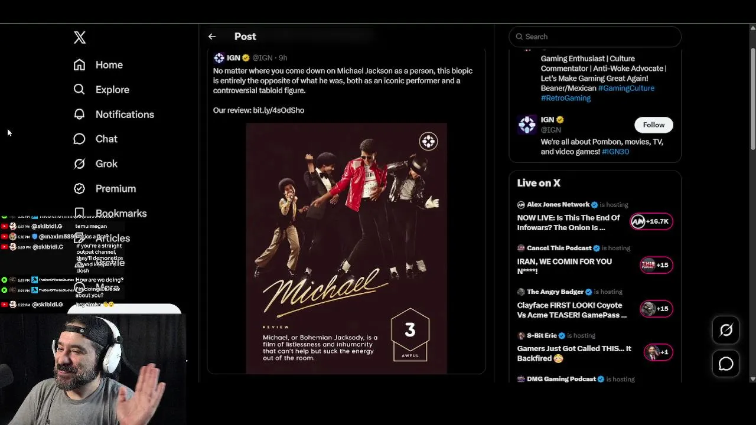Click The Angry Badger host avatar
Screen dimensions: 756x425
[x=521, y=292]
